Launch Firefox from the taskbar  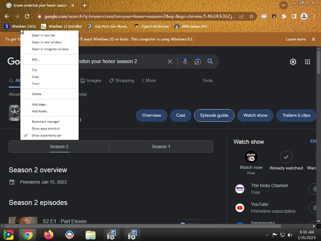(49, 235)
